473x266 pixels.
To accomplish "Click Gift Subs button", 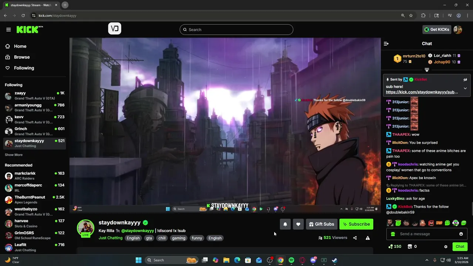I will coord(321,224).
